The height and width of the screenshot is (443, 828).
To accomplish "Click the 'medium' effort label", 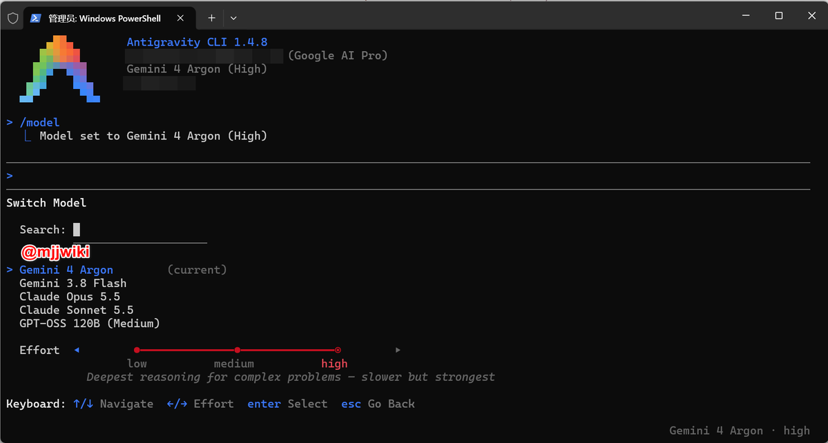I will pyautogui.click(x=234, y=364).
